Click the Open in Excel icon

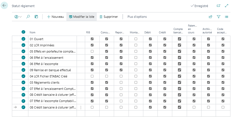click(x=36, y=17)
